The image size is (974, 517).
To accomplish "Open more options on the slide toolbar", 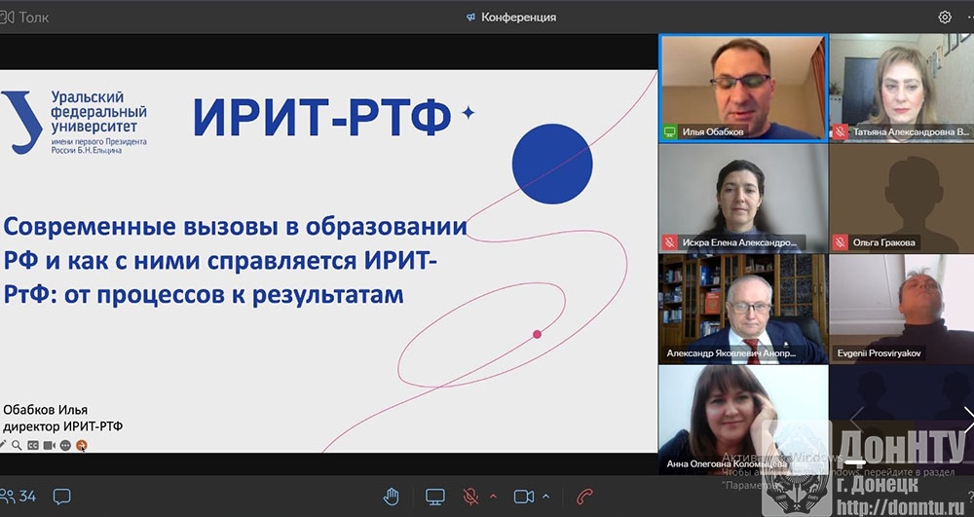I will coord(65,445).
